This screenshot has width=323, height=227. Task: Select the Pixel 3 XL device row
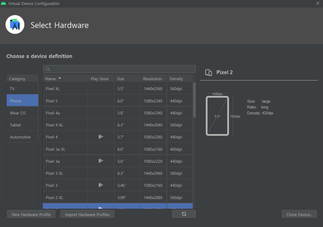point(117,173)
